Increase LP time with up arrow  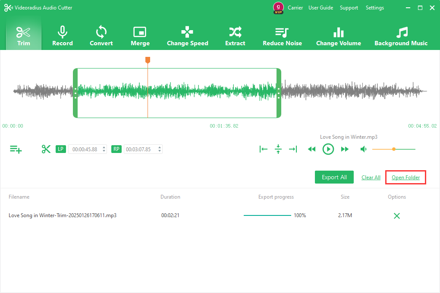click(104, 147)
